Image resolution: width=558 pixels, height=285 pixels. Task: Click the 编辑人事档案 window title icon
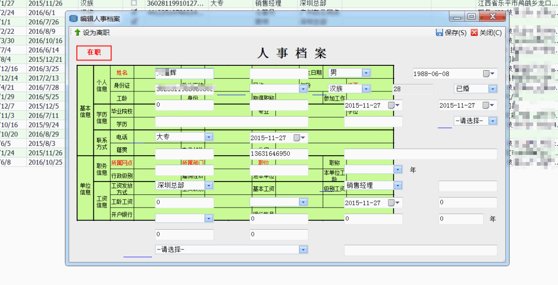73,18
